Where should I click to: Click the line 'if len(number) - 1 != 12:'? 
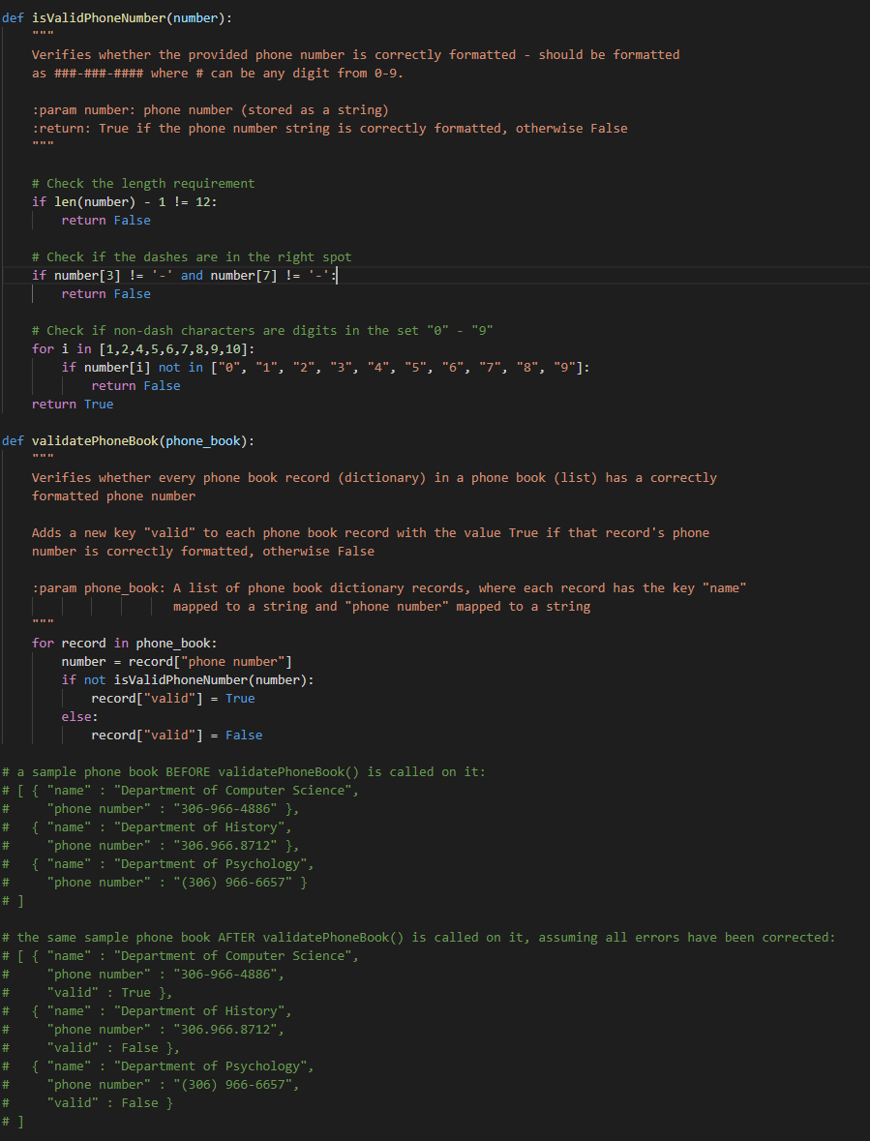[x=125, y=201]
